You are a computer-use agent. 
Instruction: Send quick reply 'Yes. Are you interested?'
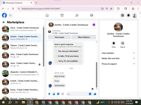point(68,51)
